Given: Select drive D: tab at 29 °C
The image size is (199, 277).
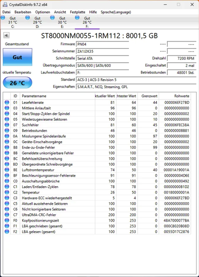Looking at the screenshot, I should point(38,22).
